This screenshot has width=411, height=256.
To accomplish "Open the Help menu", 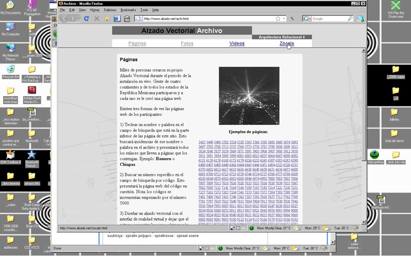I will 156,10.
